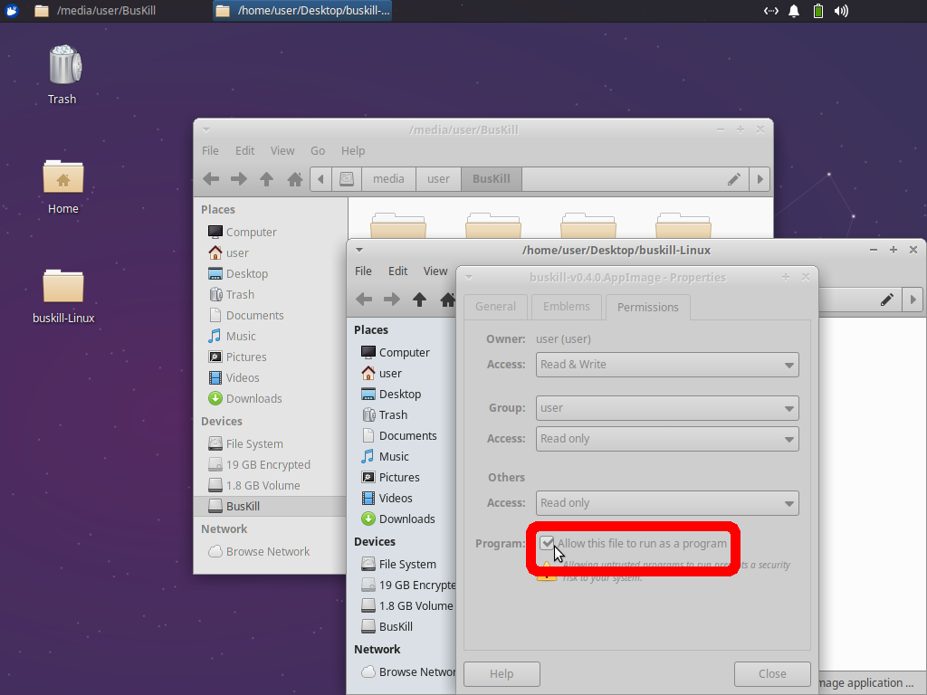Viewport: 927px width, 695px height.
Task: Click the volume speaker icon in panel
Action: (x=841, y=11)
